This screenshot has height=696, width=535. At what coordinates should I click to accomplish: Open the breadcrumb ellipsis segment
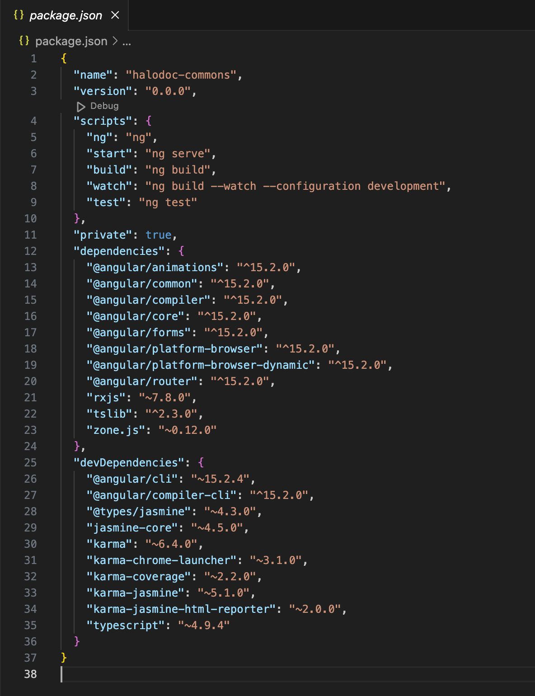[127, 42]
